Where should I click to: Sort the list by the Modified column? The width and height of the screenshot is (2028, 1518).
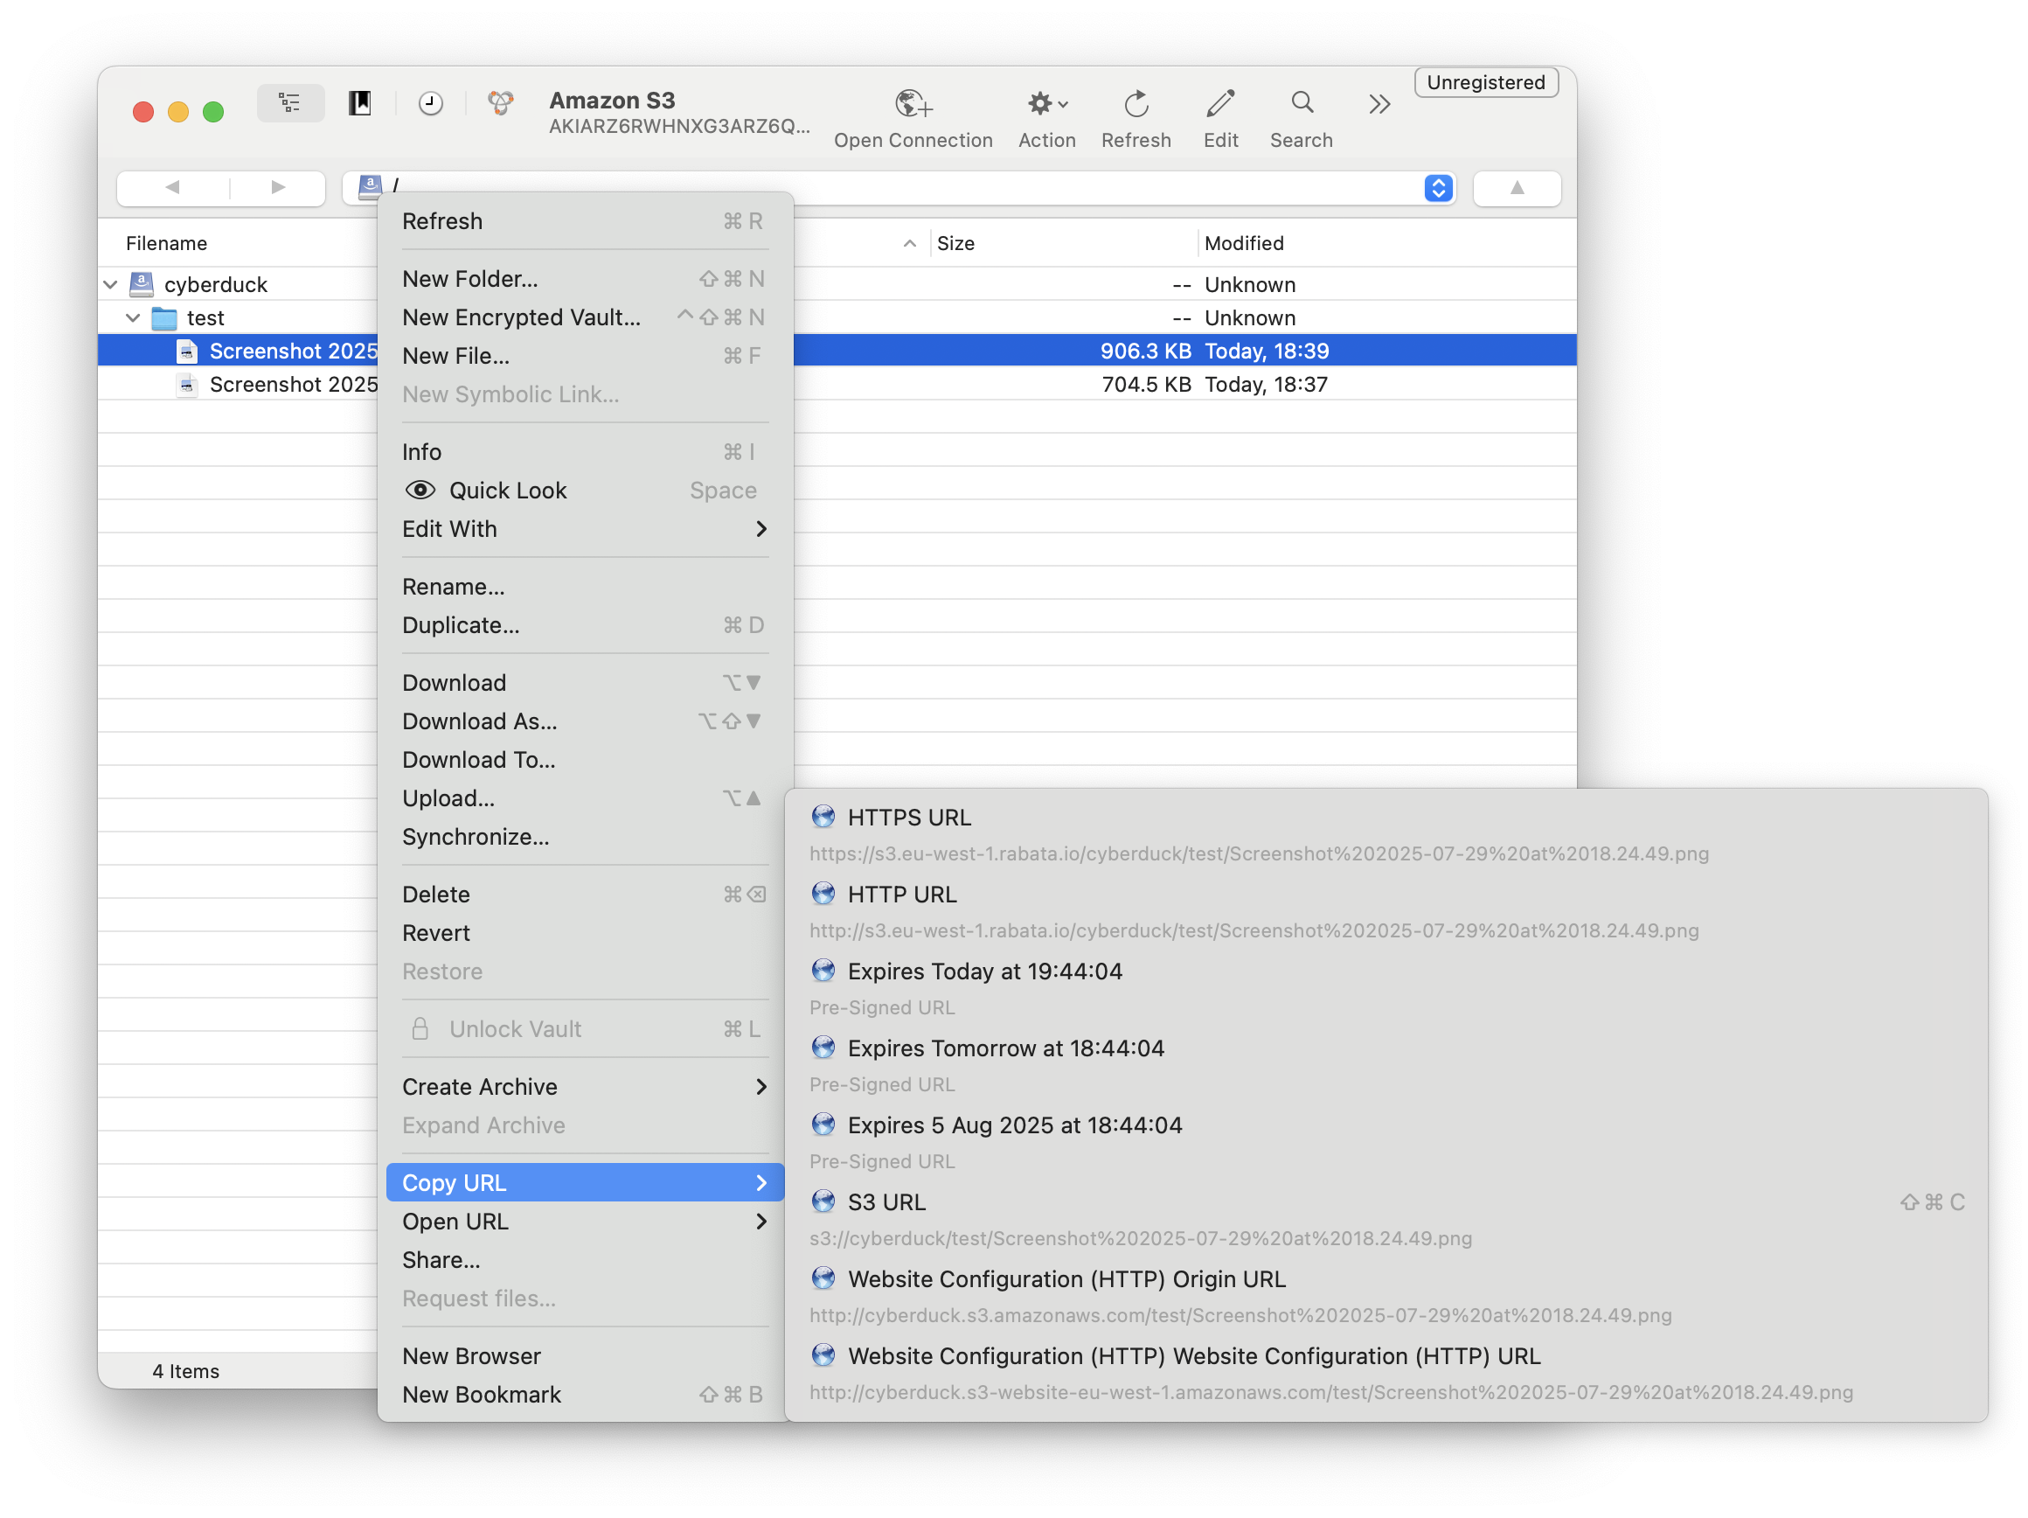coord(1243,243)
